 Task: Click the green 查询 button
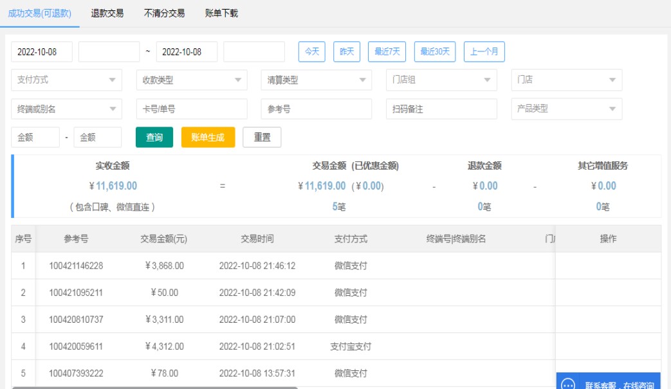[154, 138]
